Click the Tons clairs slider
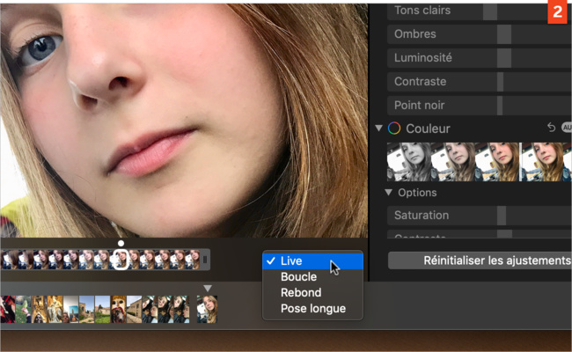The image size is (572, 352). 480,11
